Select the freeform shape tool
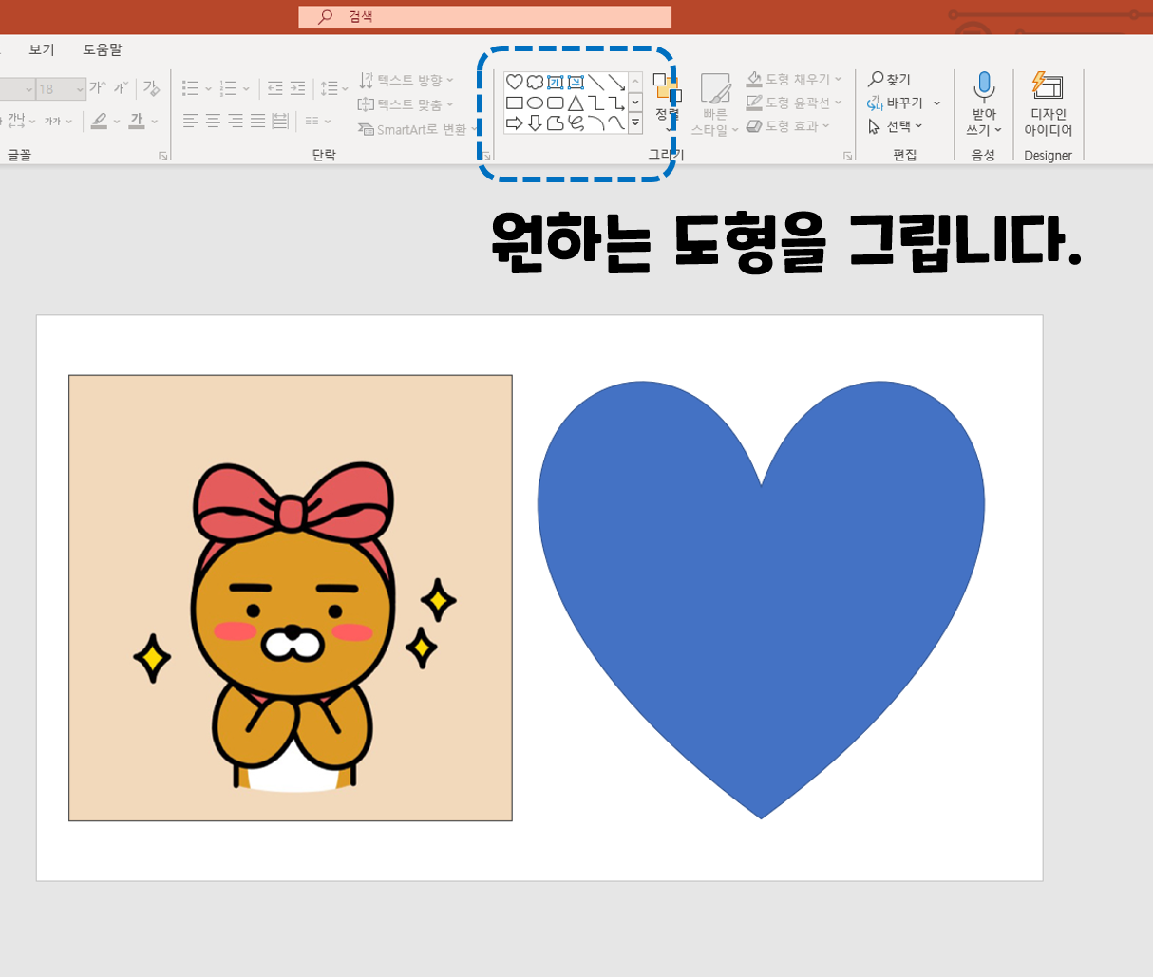 [556, 122]
